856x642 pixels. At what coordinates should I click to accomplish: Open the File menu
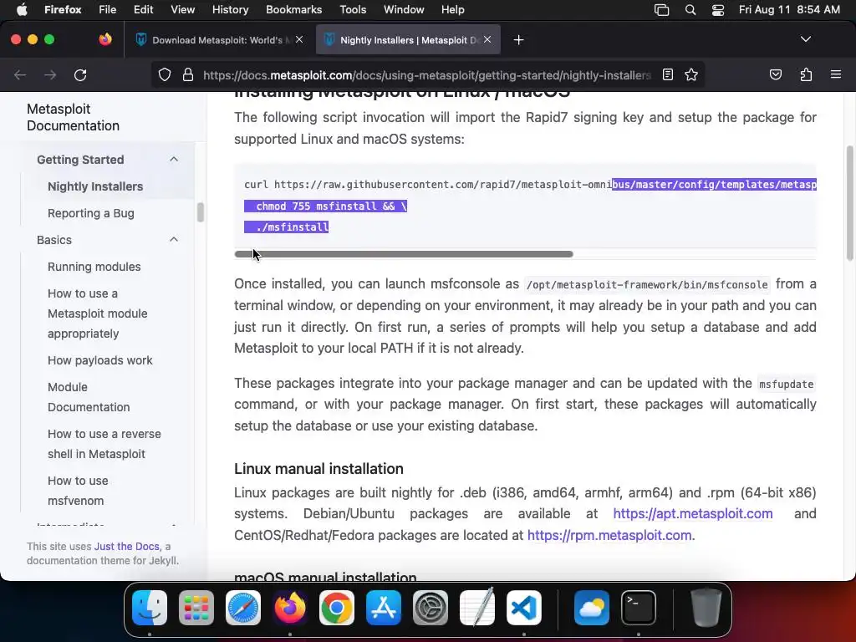coord(108,9)
